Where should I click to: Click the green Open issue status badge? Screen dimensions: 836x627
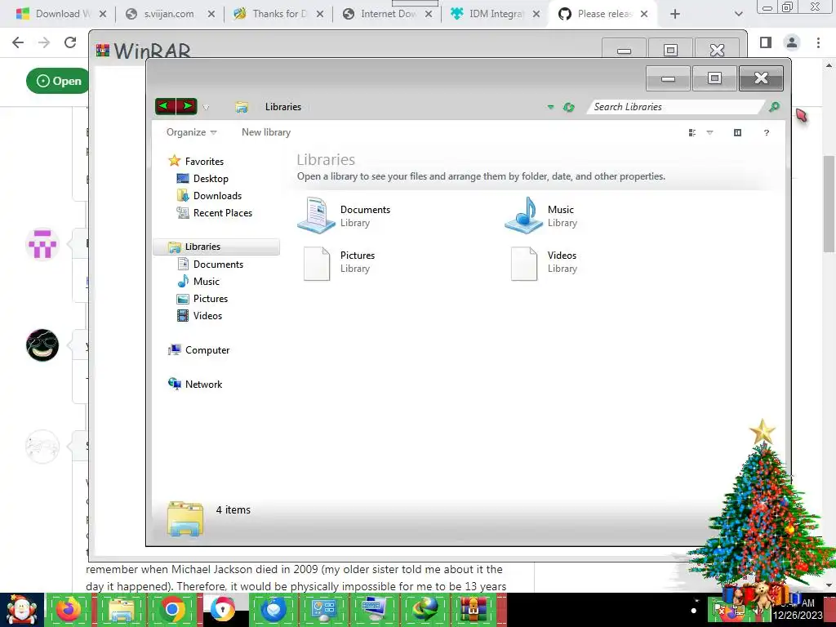(58, 81)
